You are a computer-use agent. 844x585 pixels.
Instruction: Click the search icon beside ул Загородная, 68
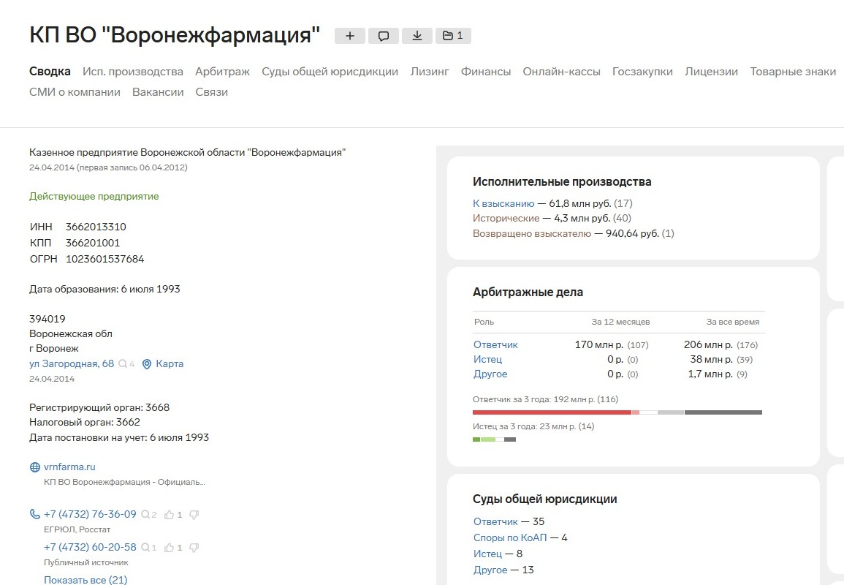tap(123, 364)
